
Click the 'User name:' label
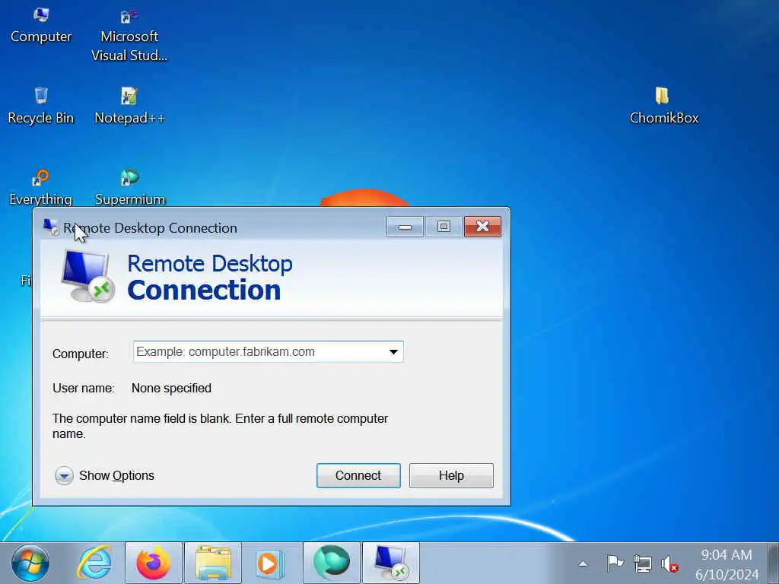(84, 388)
